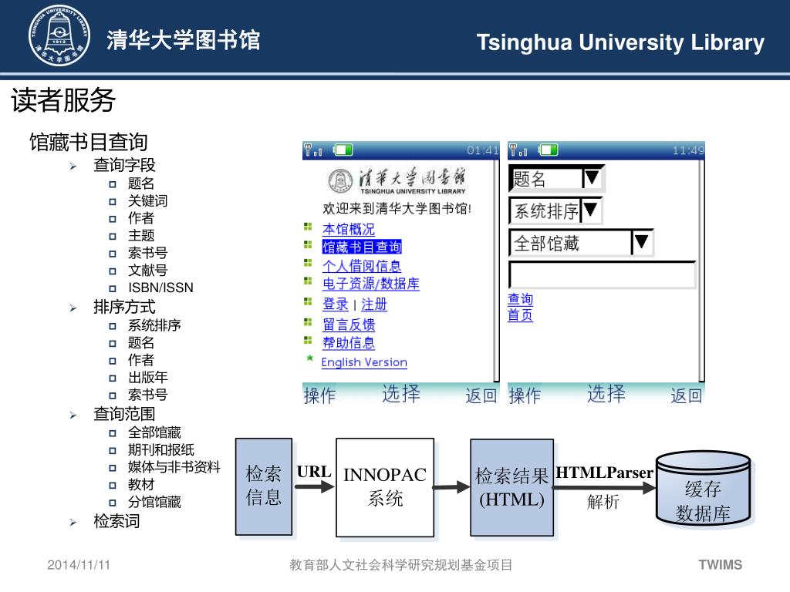
Task: Click the 查询字段 arrow bullet
Action: tap(73, 166)
